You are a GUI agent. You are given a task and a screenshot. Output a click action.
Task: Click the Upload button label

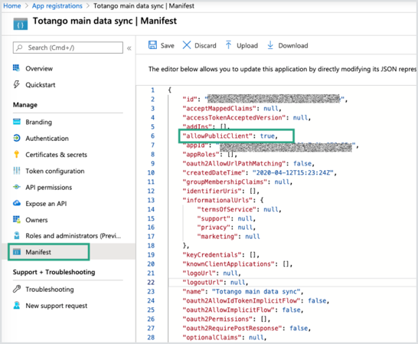tap(247, 46)
